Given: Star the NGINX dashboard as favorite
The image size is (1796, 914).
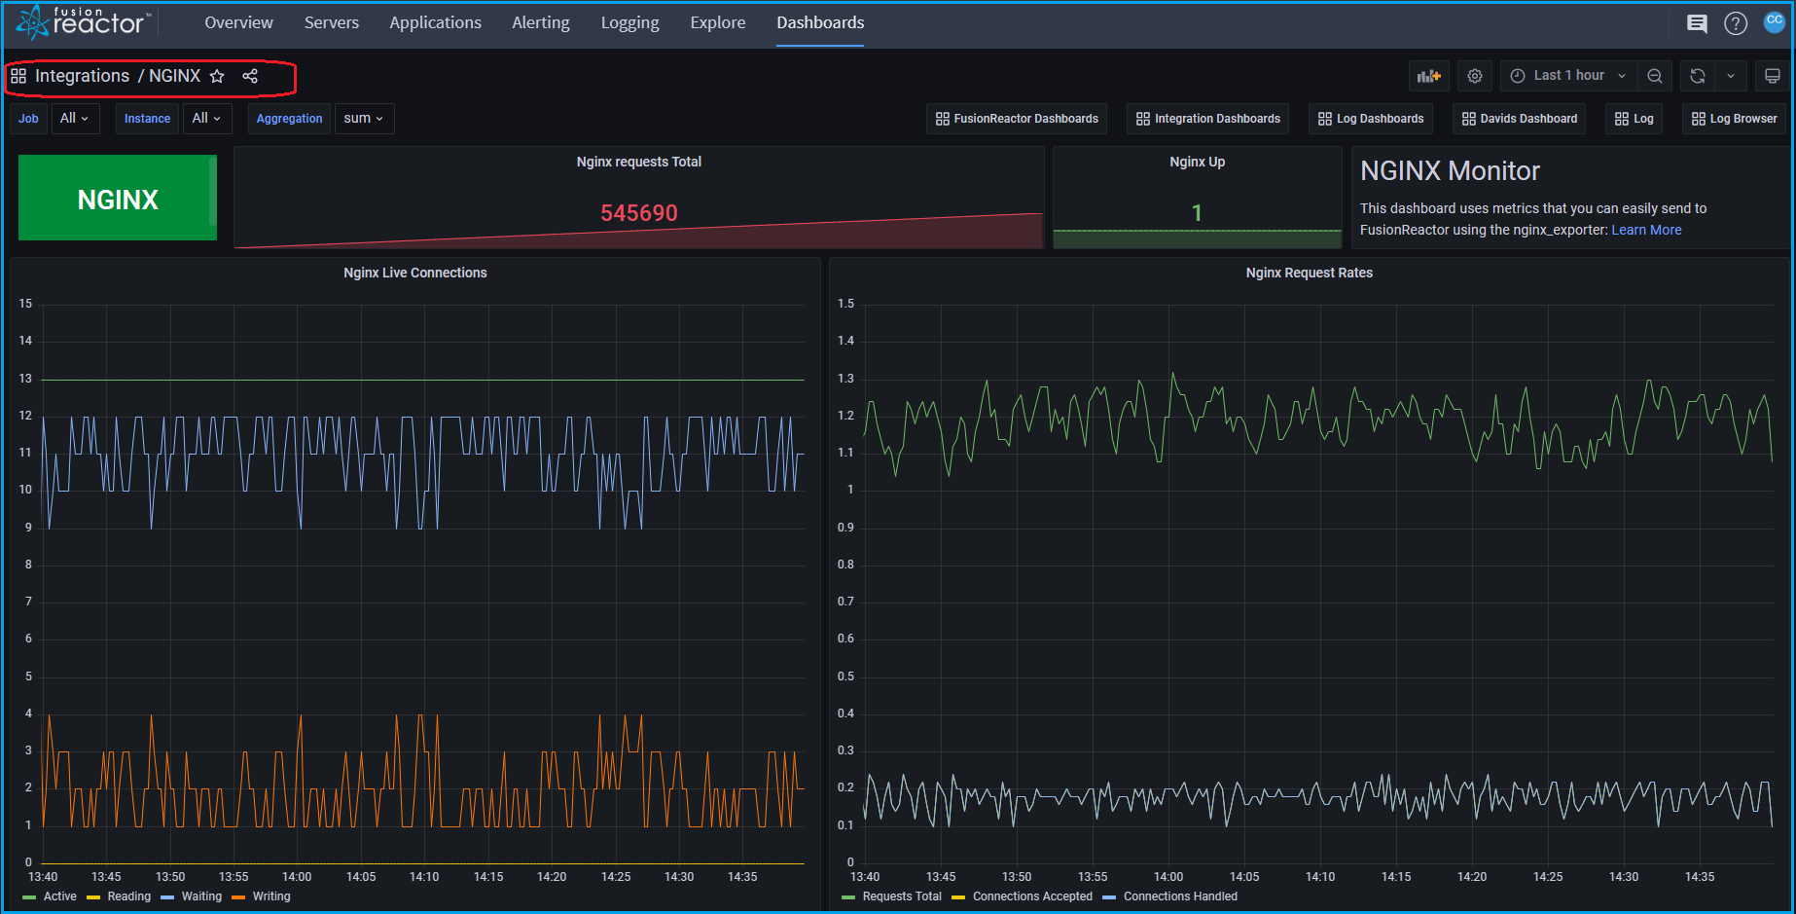Looking at the screenshot, I should click(x=217, y=76).
